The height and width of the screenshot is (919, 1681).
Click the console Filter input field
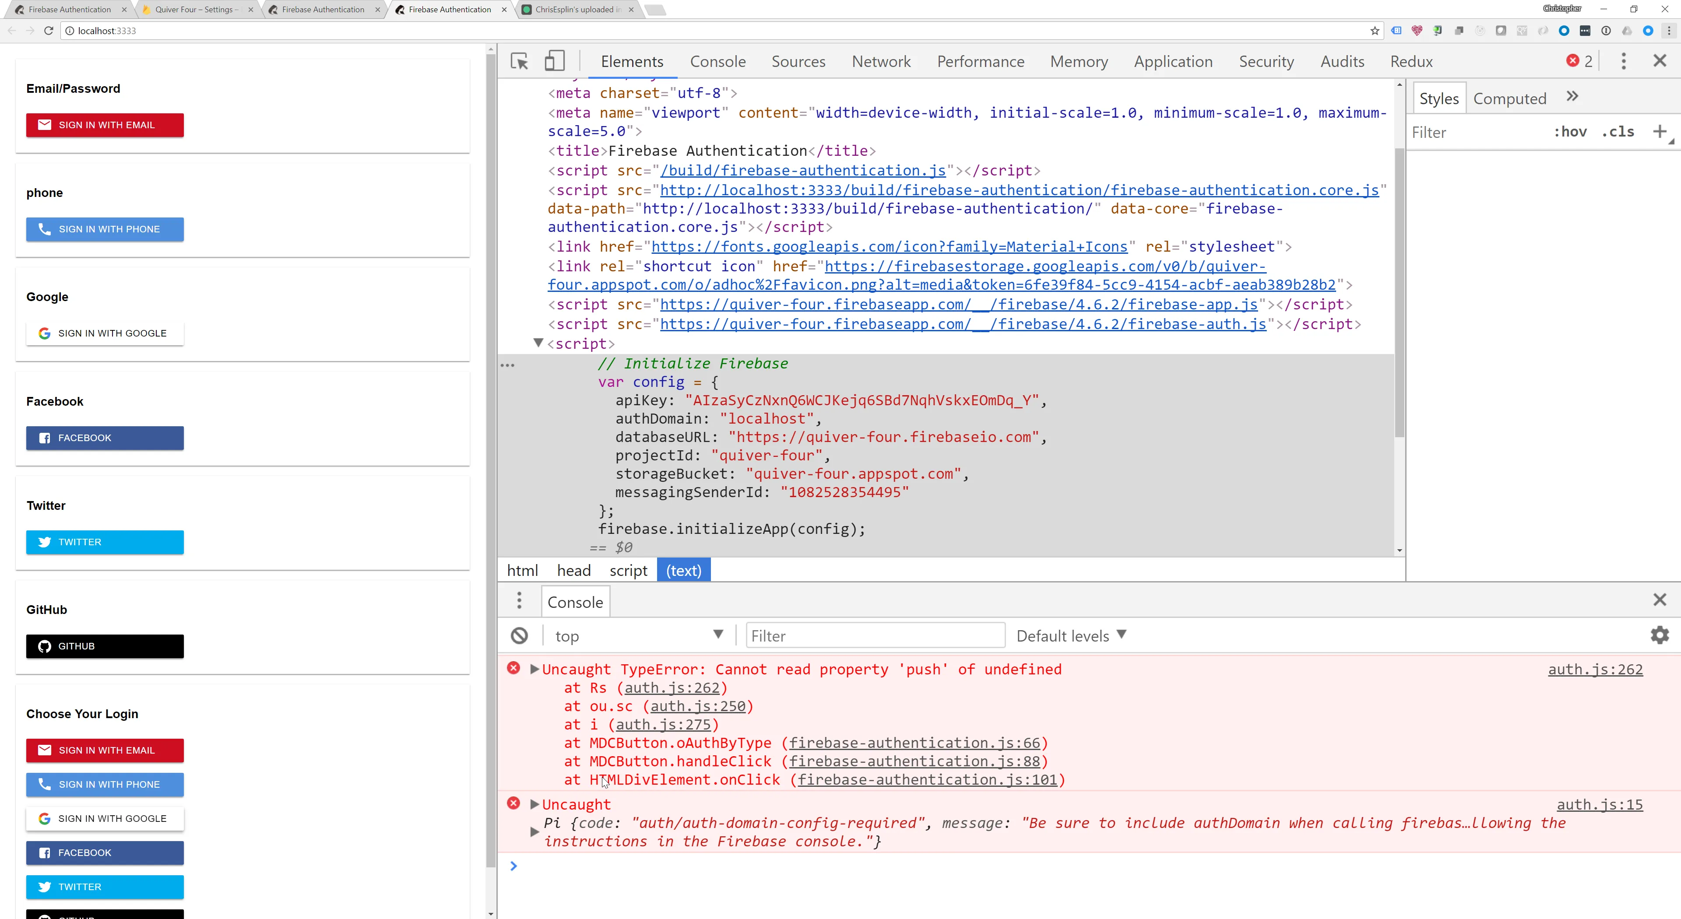[875, 636]
